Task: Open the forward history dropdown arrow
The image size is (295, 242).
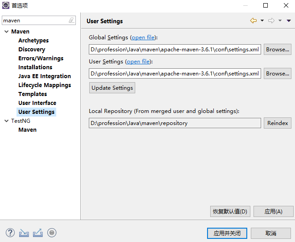Action: pos(280,21)
